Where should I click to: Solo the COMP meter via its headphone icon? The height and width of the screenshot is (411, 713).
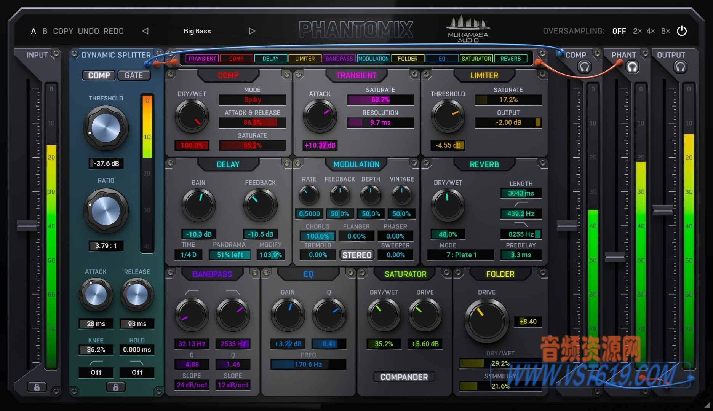584,67
